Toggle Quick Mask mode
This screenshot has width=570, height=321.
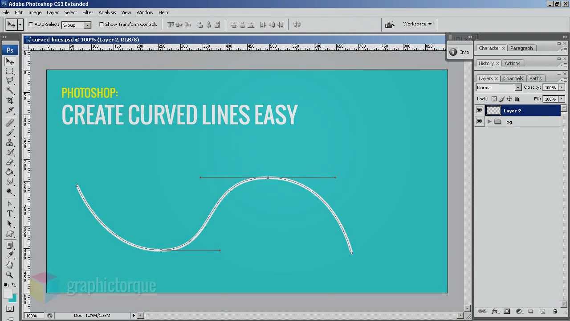point(10,309)
